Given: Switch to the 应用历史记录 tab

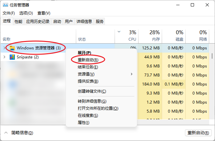Looking at the screenshot, I should tap(37, 22).
